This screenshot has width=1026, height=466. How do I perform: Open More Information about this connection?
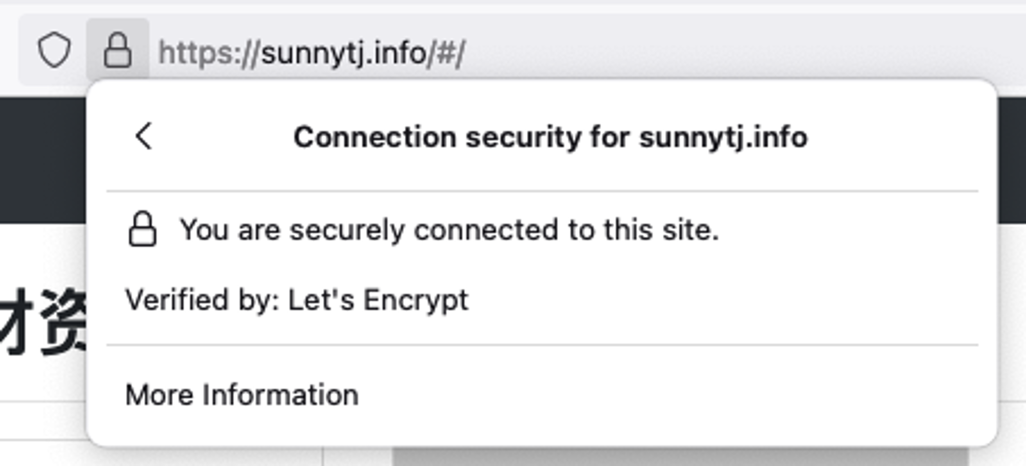(x=242, y=395)
